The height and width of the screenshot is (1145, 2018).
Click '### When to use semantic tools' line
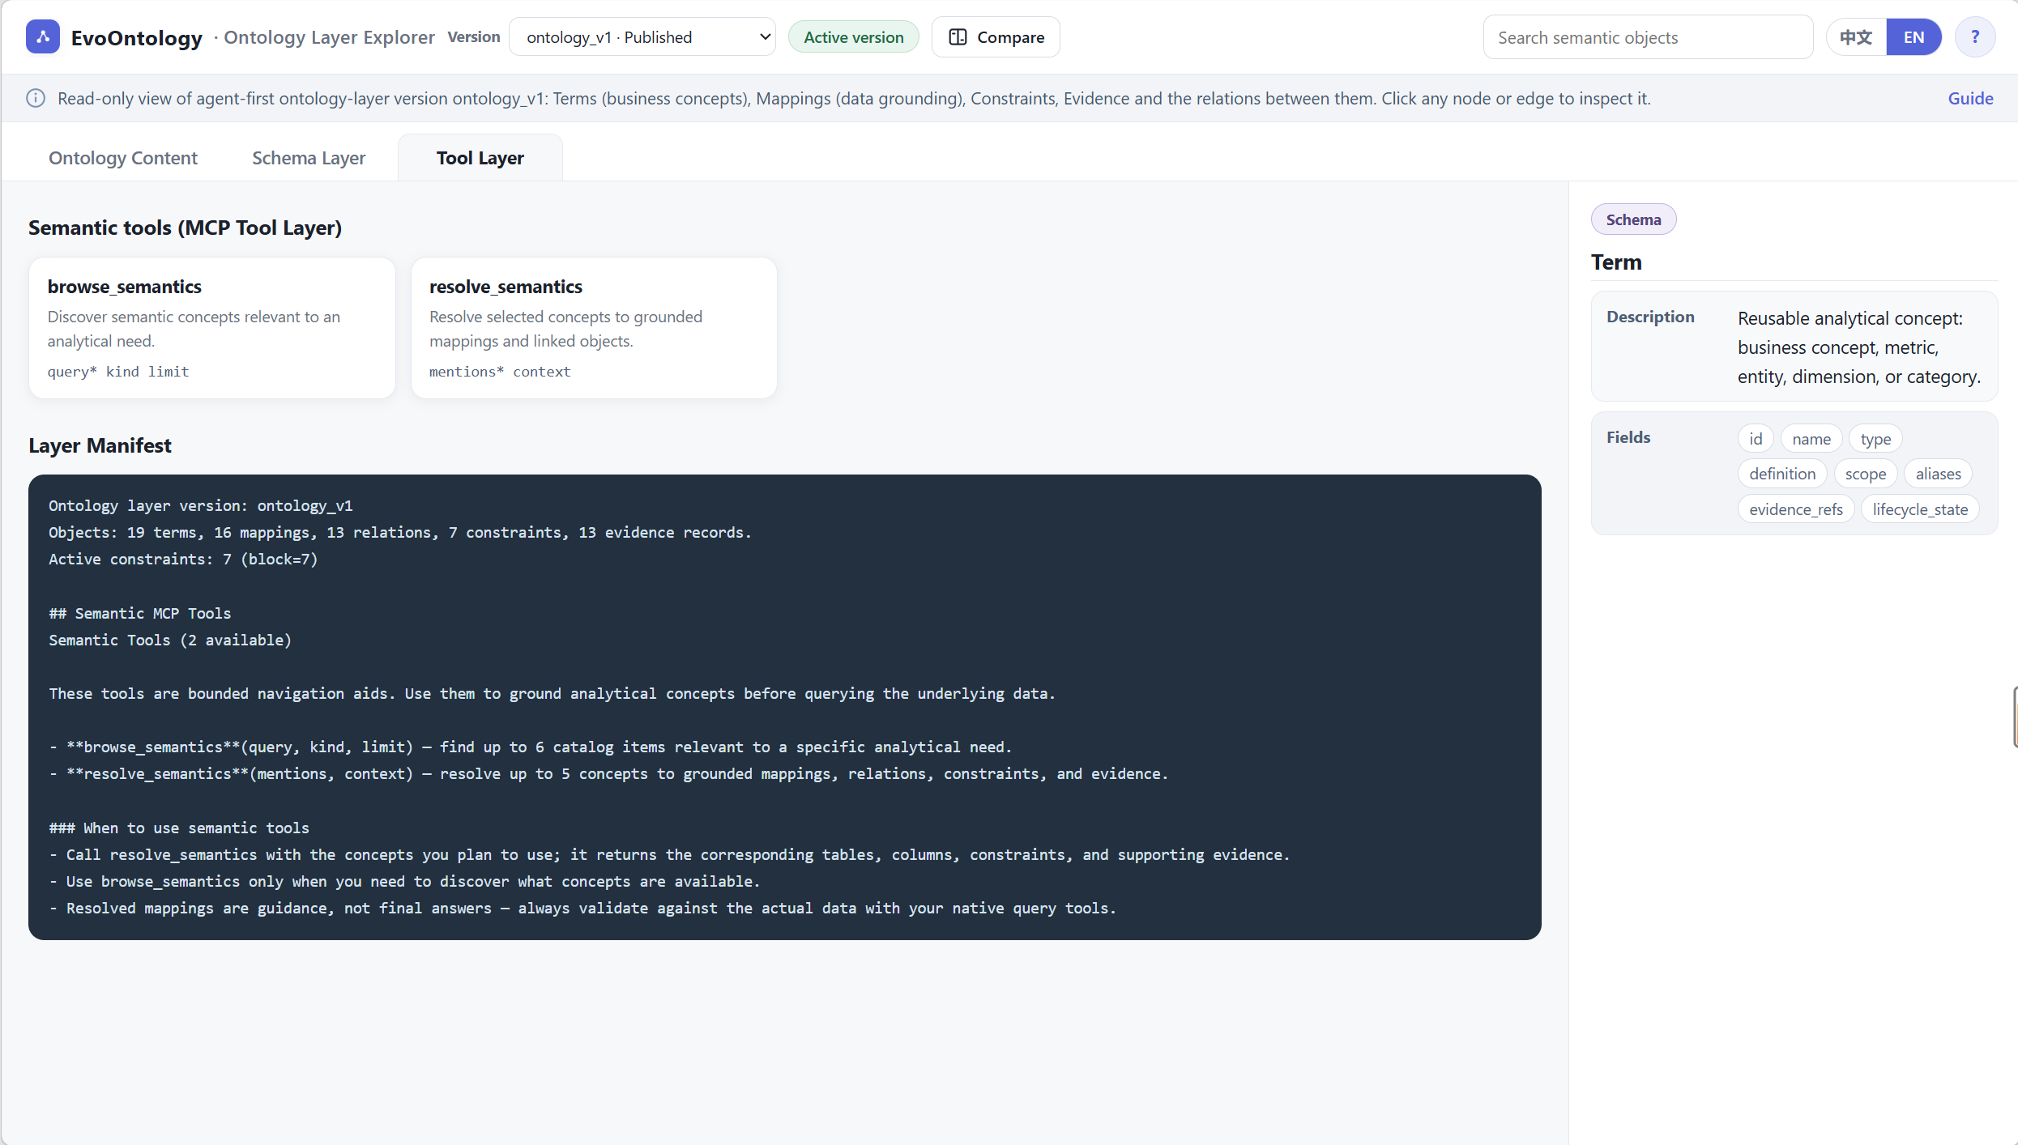point(179,828)
